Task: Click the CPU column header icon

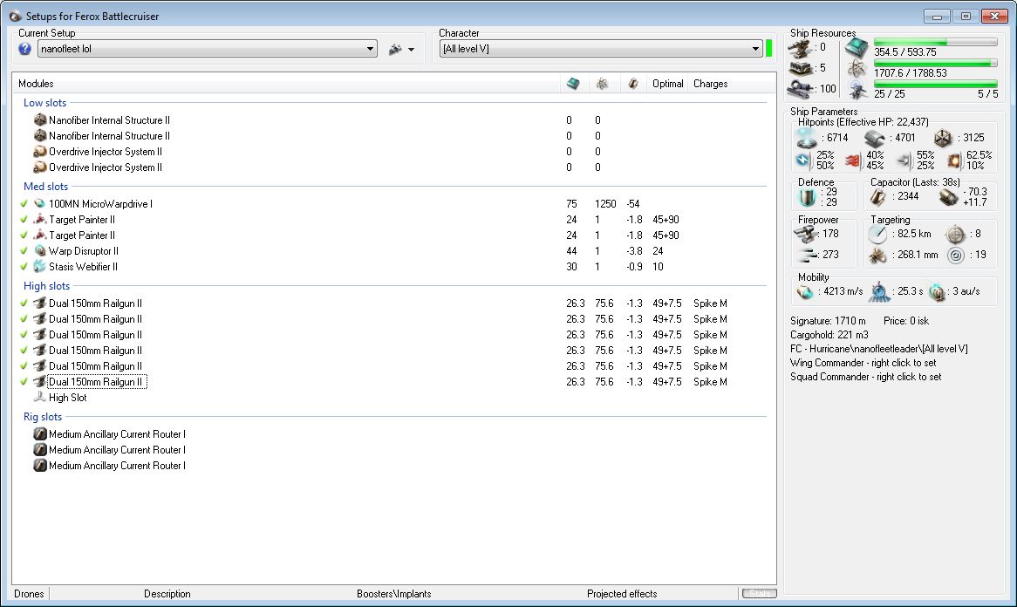Action: [x=573, y=84]
